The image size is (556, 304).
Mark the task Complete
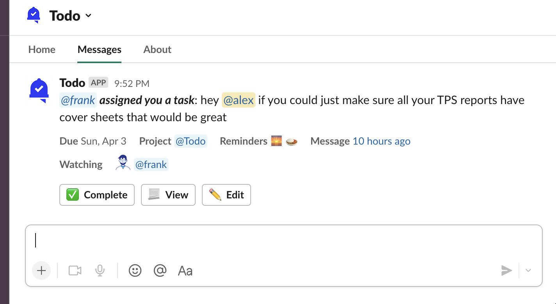(97, 195)
